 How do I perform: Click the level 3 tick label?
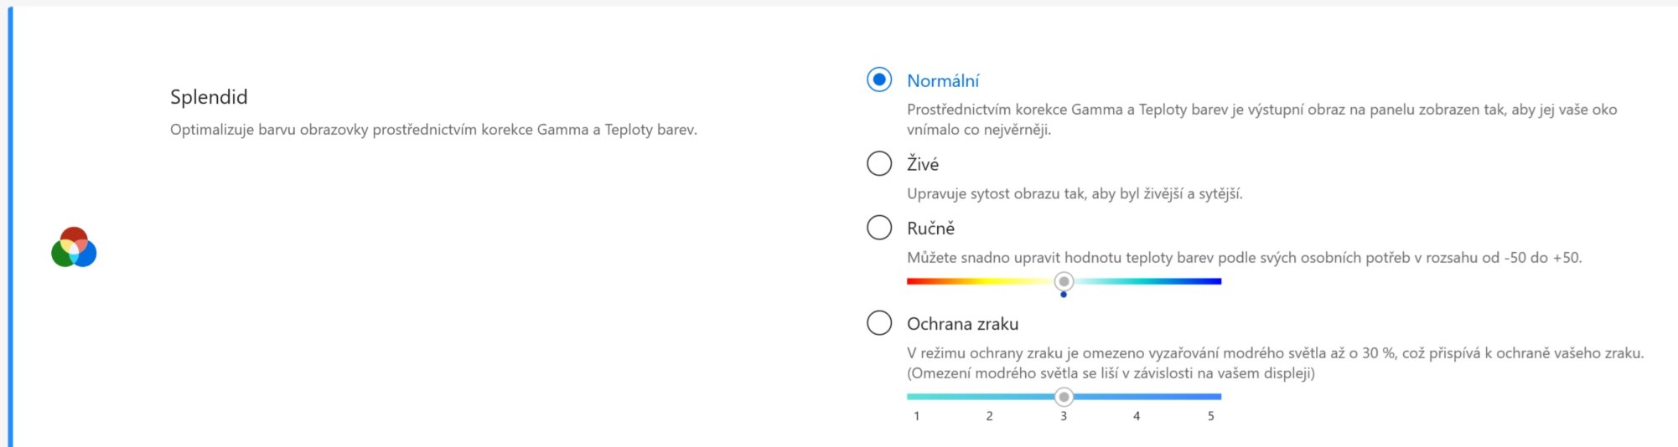1064,416
